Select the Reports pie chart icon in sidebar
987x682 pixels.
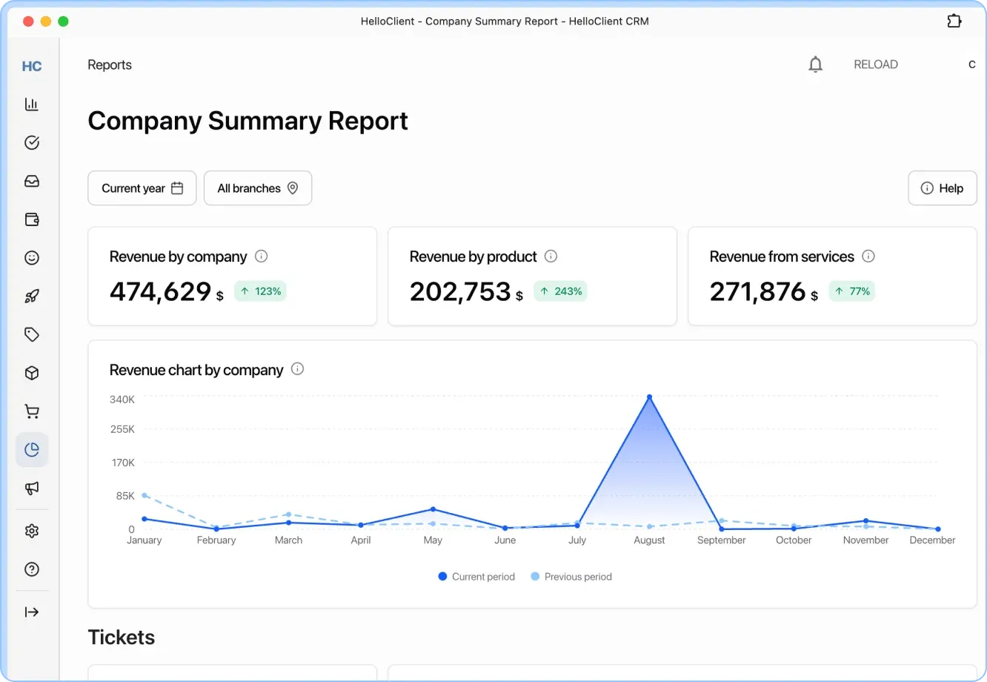32,450
